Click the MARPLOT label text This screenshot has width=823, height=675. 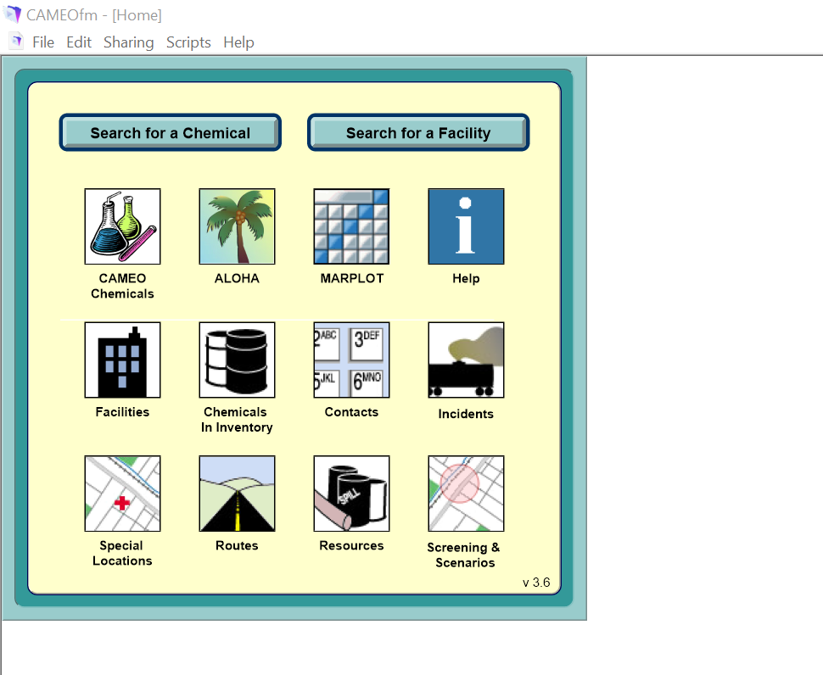[x=351, y=278]
